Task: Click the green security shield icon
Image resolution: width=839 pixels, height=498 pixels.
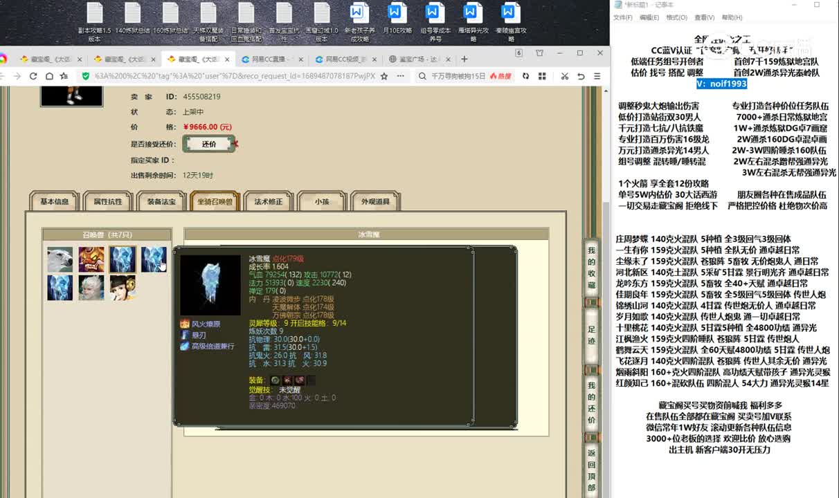Action: point(86,76)
